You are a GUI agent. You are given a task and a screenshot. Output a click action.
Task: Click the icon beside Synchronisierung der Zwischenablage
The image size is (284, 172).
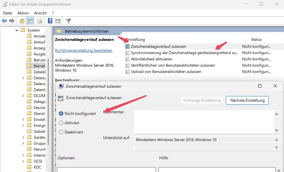coord(127,53)
